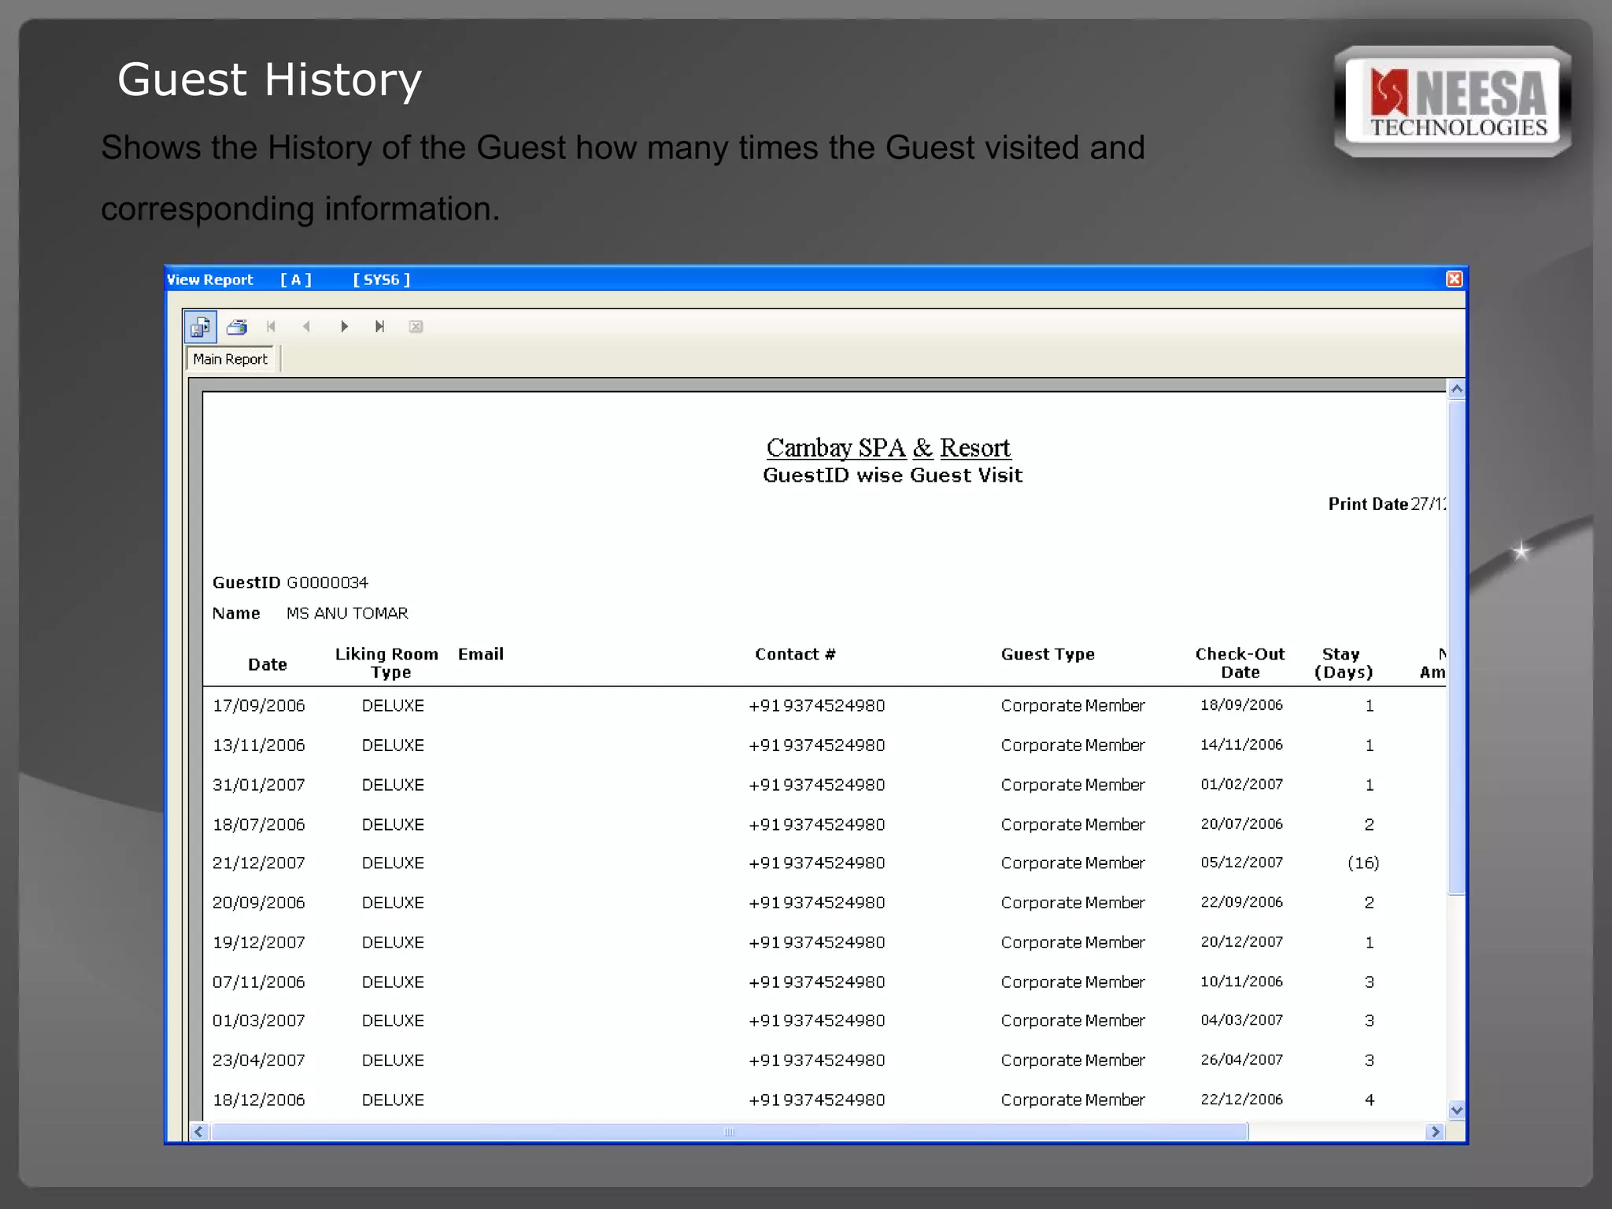The image size is (1612, 1209).
Task: Click the Liking Room Type column header
Action: (387, 663)
